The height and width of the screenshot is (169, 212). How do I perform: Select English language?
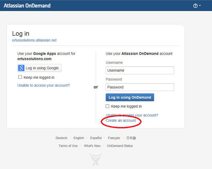(x=79, y=138)
